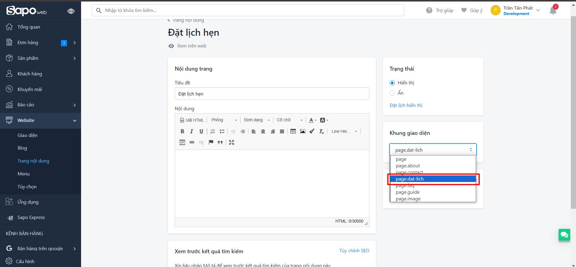Open the Phông font dropdown
The height and width of the screenshot is (267, 576).
[224, 120]
